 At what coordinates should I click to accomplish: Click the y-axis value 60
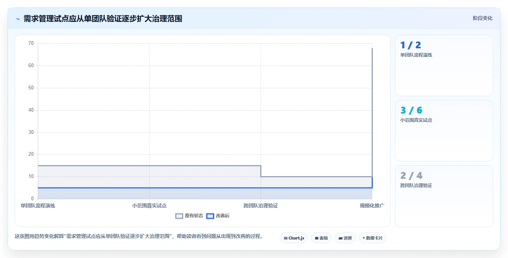click(x=31, y=66)
